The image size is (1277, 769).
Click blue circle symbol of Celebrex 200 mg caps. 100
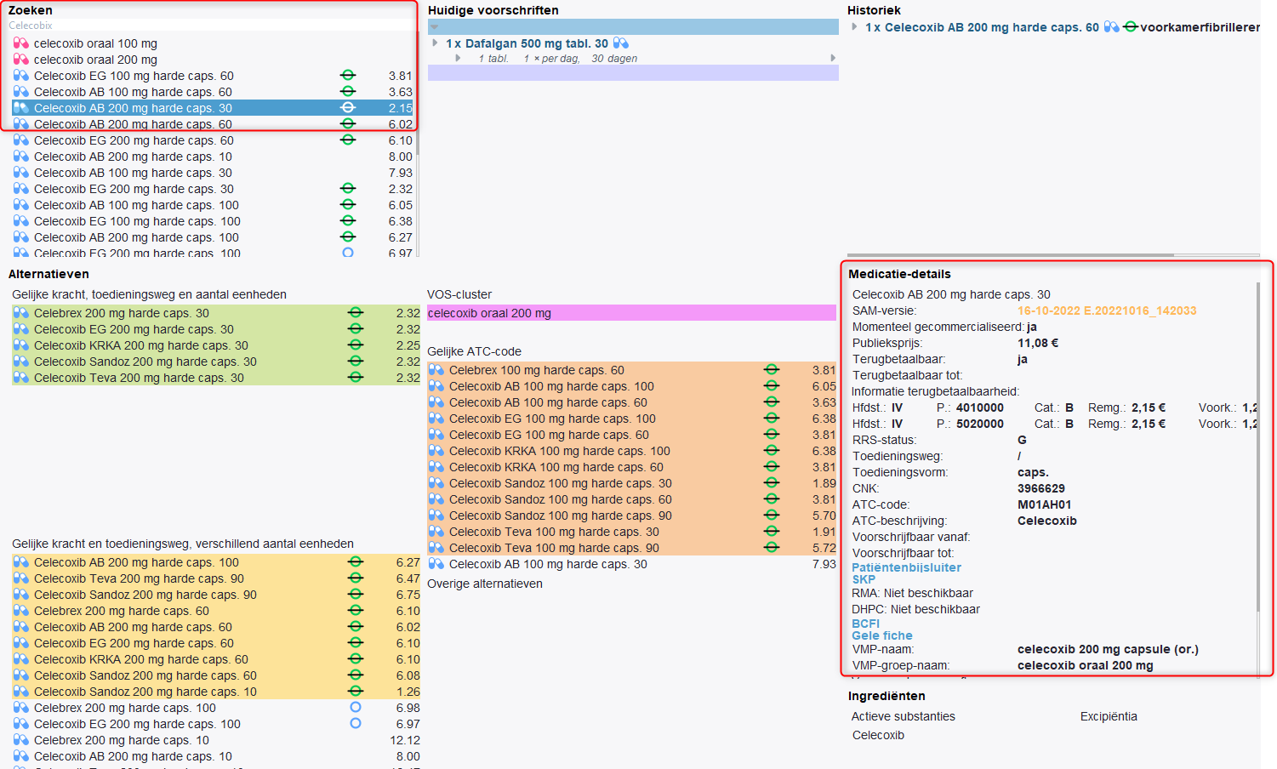point(356,707)
